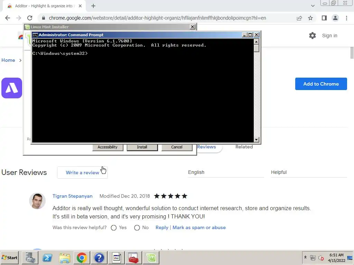Click Show desktop at the taskbar end

350,257
